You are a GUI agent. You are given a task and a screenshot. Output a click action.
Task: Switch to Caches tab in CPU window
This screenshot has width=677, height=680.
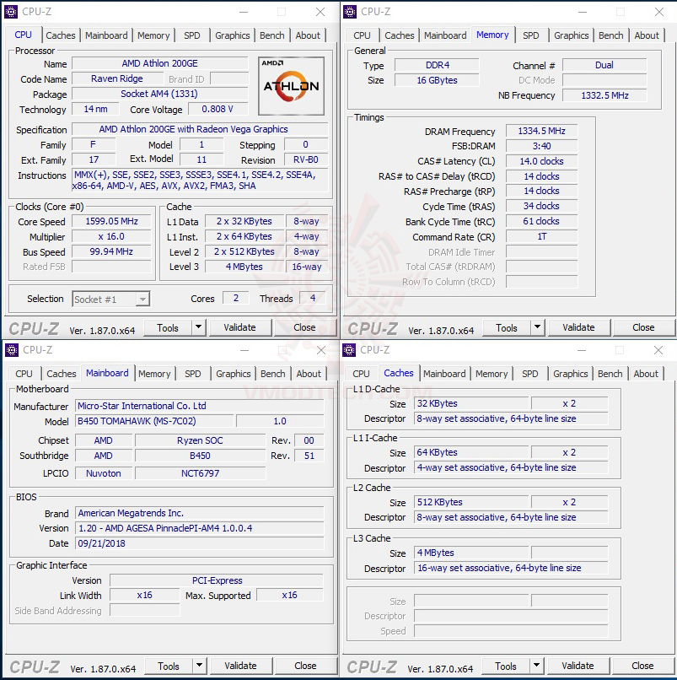coord(60,35)
